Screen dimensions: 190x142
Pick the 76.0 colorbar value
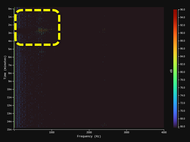(182, 88)
